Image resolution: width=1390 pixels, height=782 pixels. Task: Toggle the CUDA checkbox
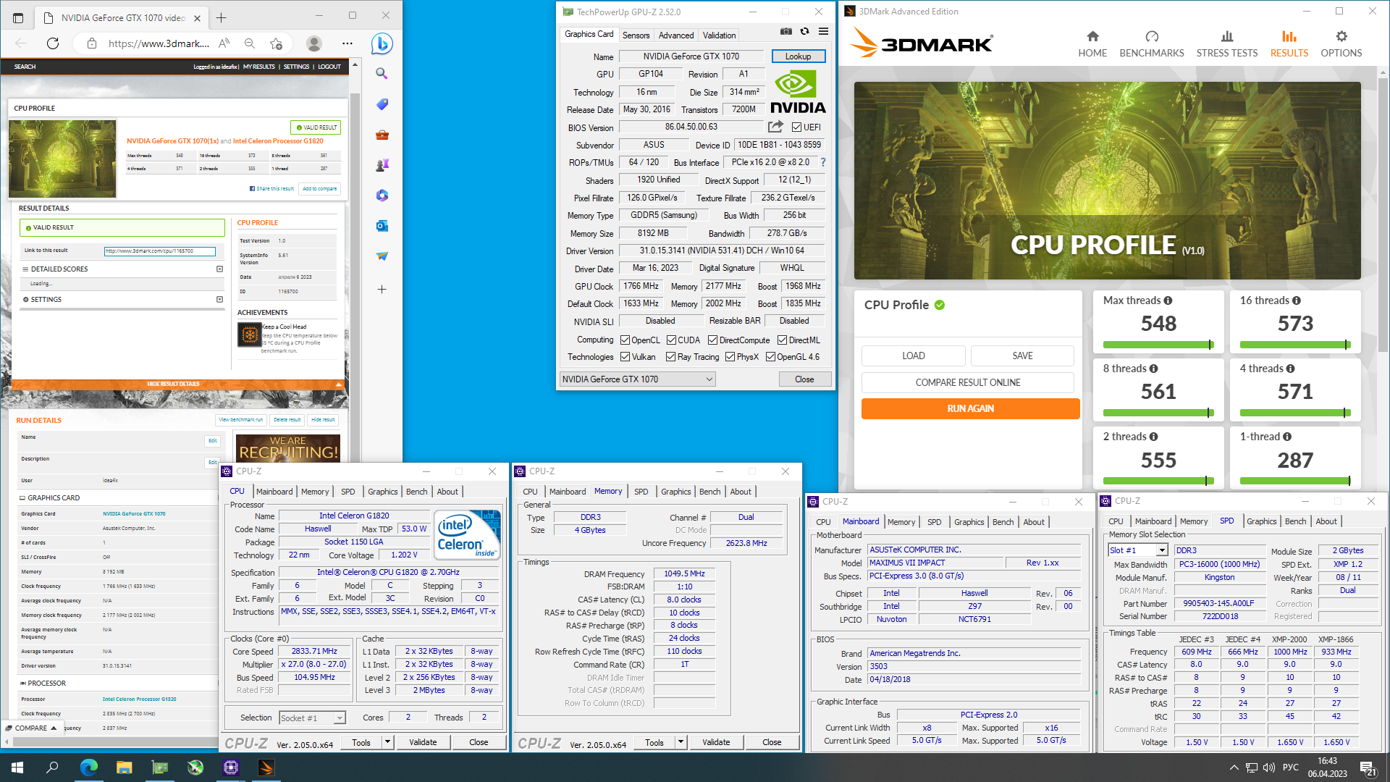(x=672, y=340)
